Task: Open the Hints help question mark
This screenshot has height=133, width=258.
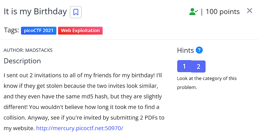Action: click(x=199, y=50)
